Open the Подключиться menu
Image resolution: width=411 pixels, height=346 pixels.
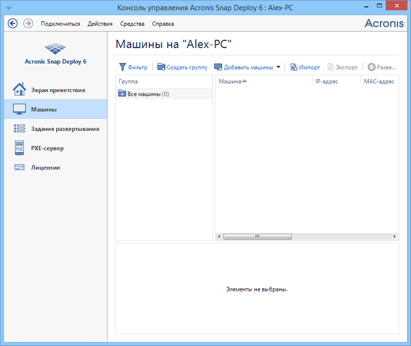click(60, 24)
